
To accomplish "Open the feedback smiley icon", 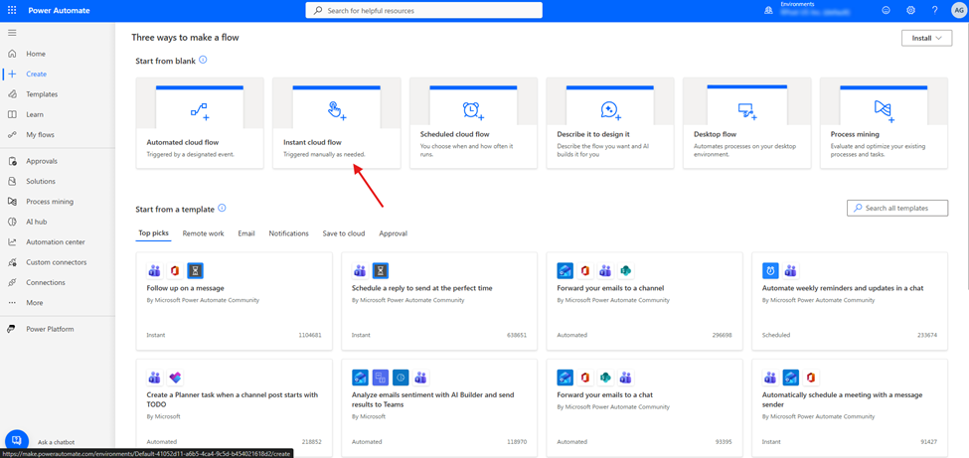I will point(886,10).
